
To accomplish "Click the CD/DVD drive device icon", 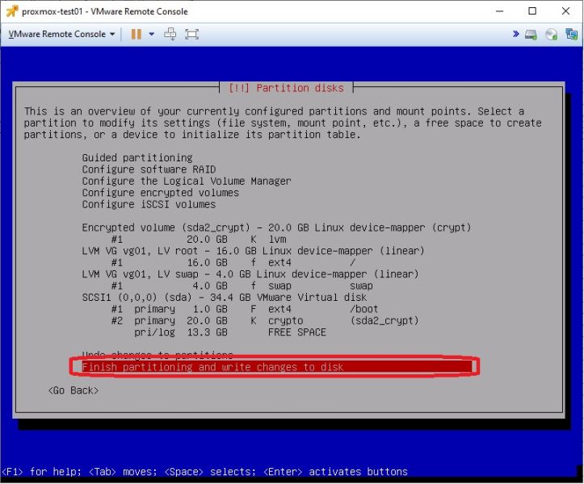I will tap(551, 35).
